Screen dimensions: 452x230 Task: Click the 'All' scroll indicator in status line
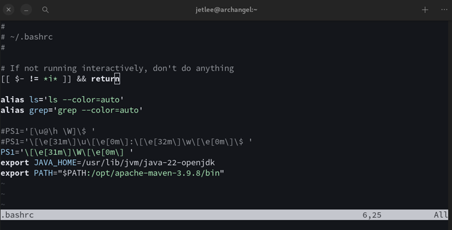pos(441,215)
